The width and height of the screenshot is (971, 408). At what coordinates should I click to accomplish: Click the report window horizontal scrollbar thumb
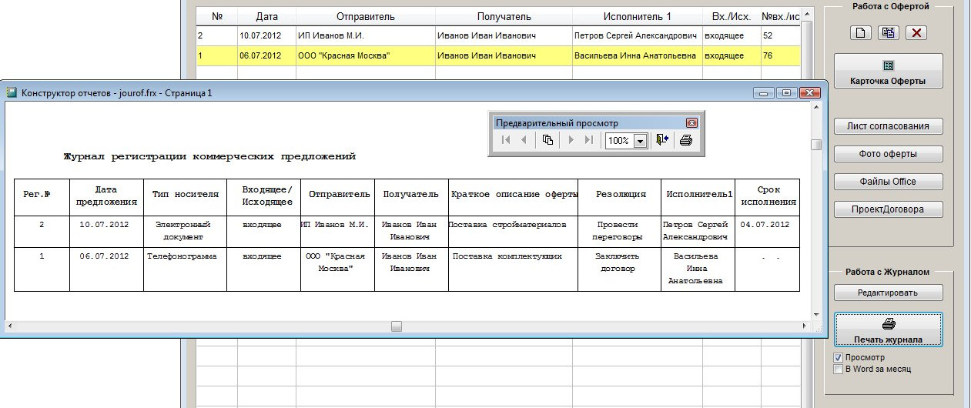click(396, 326)
